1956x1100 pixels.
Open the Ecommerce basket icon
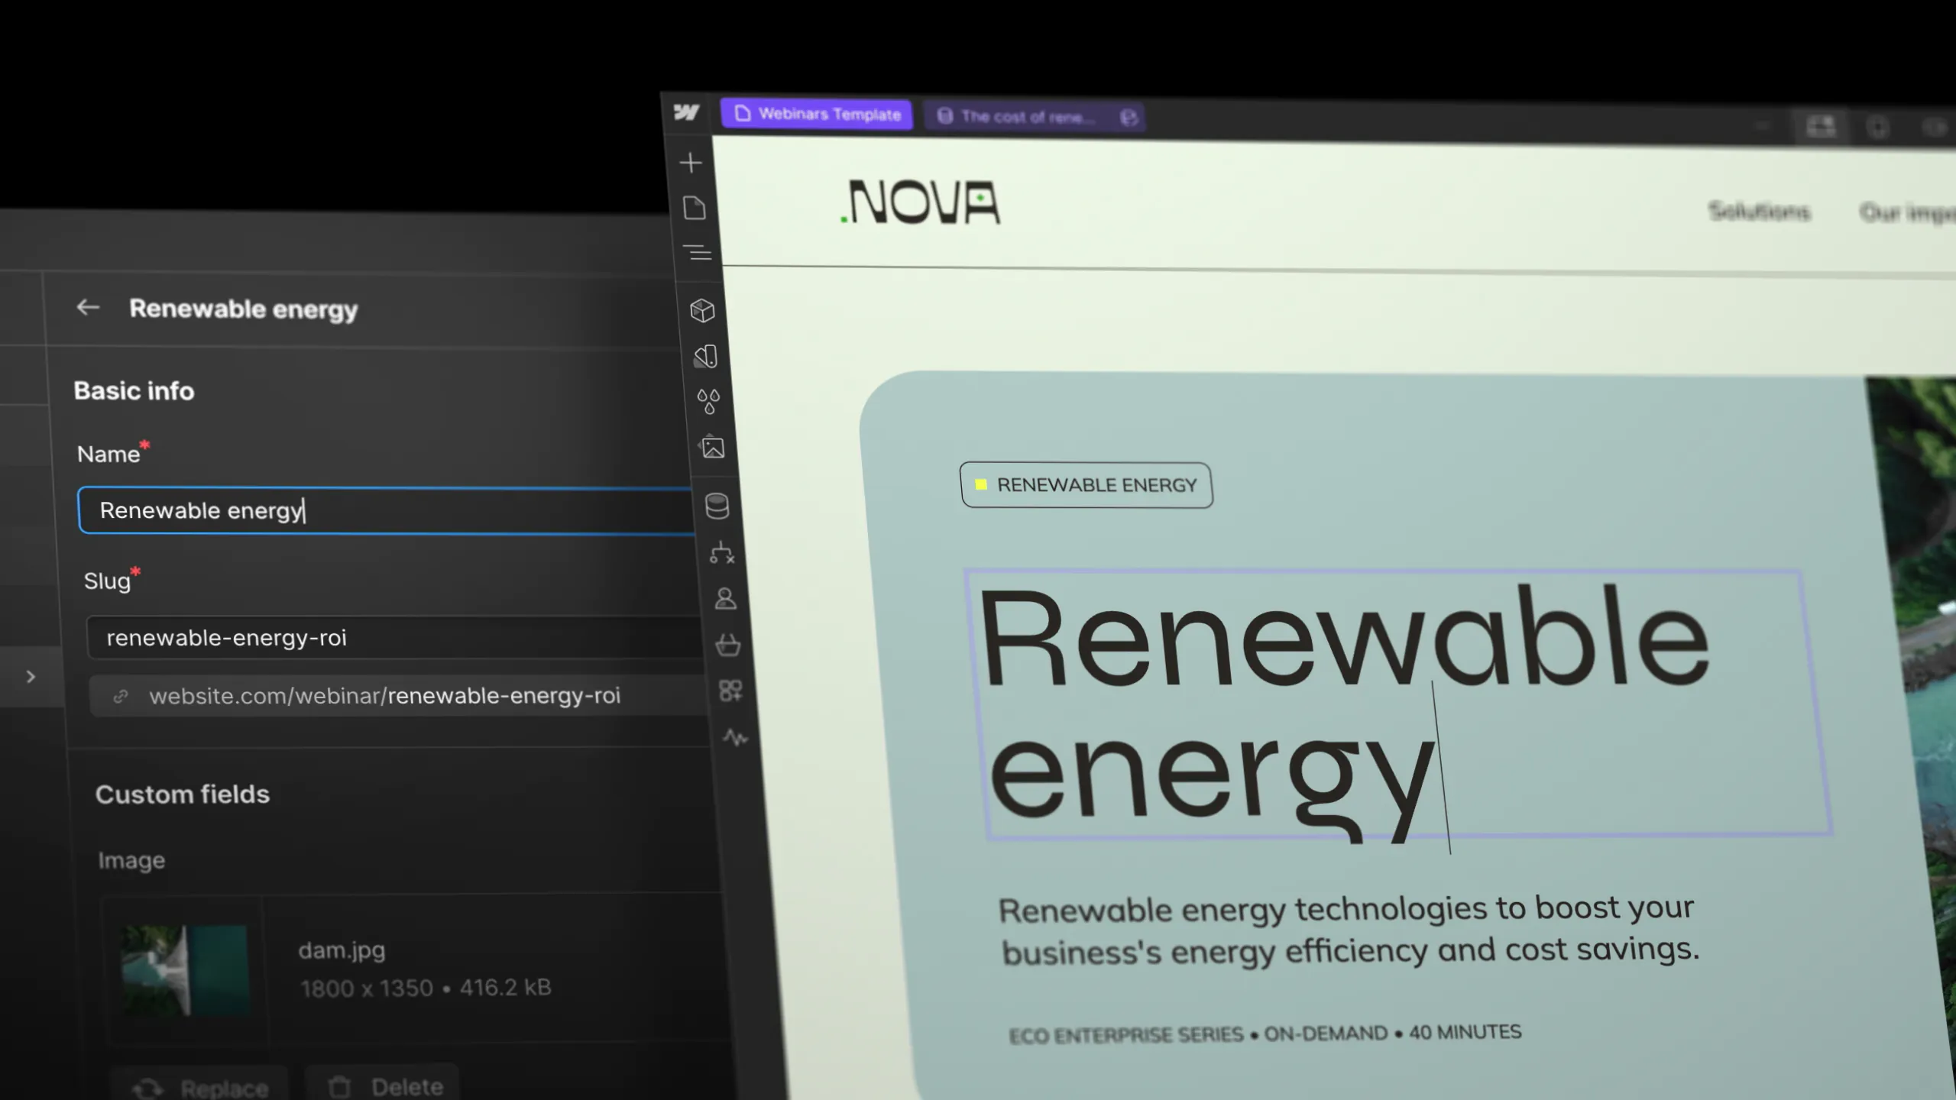click(x=727, y=645)
